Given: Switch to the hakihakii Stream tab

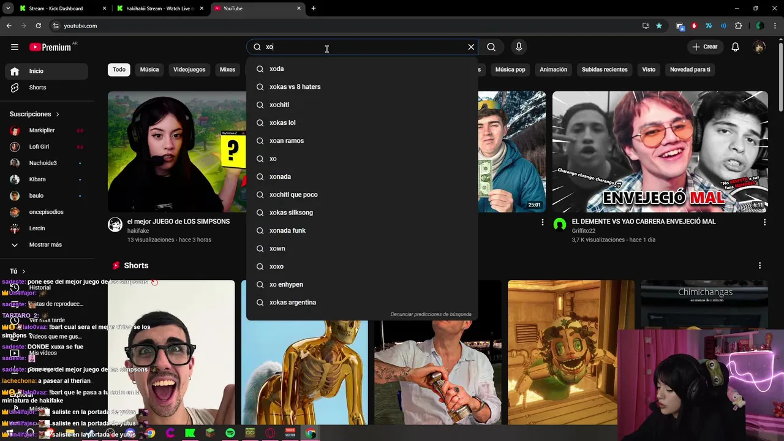Looking at the screenshot, I should [159, 9].
